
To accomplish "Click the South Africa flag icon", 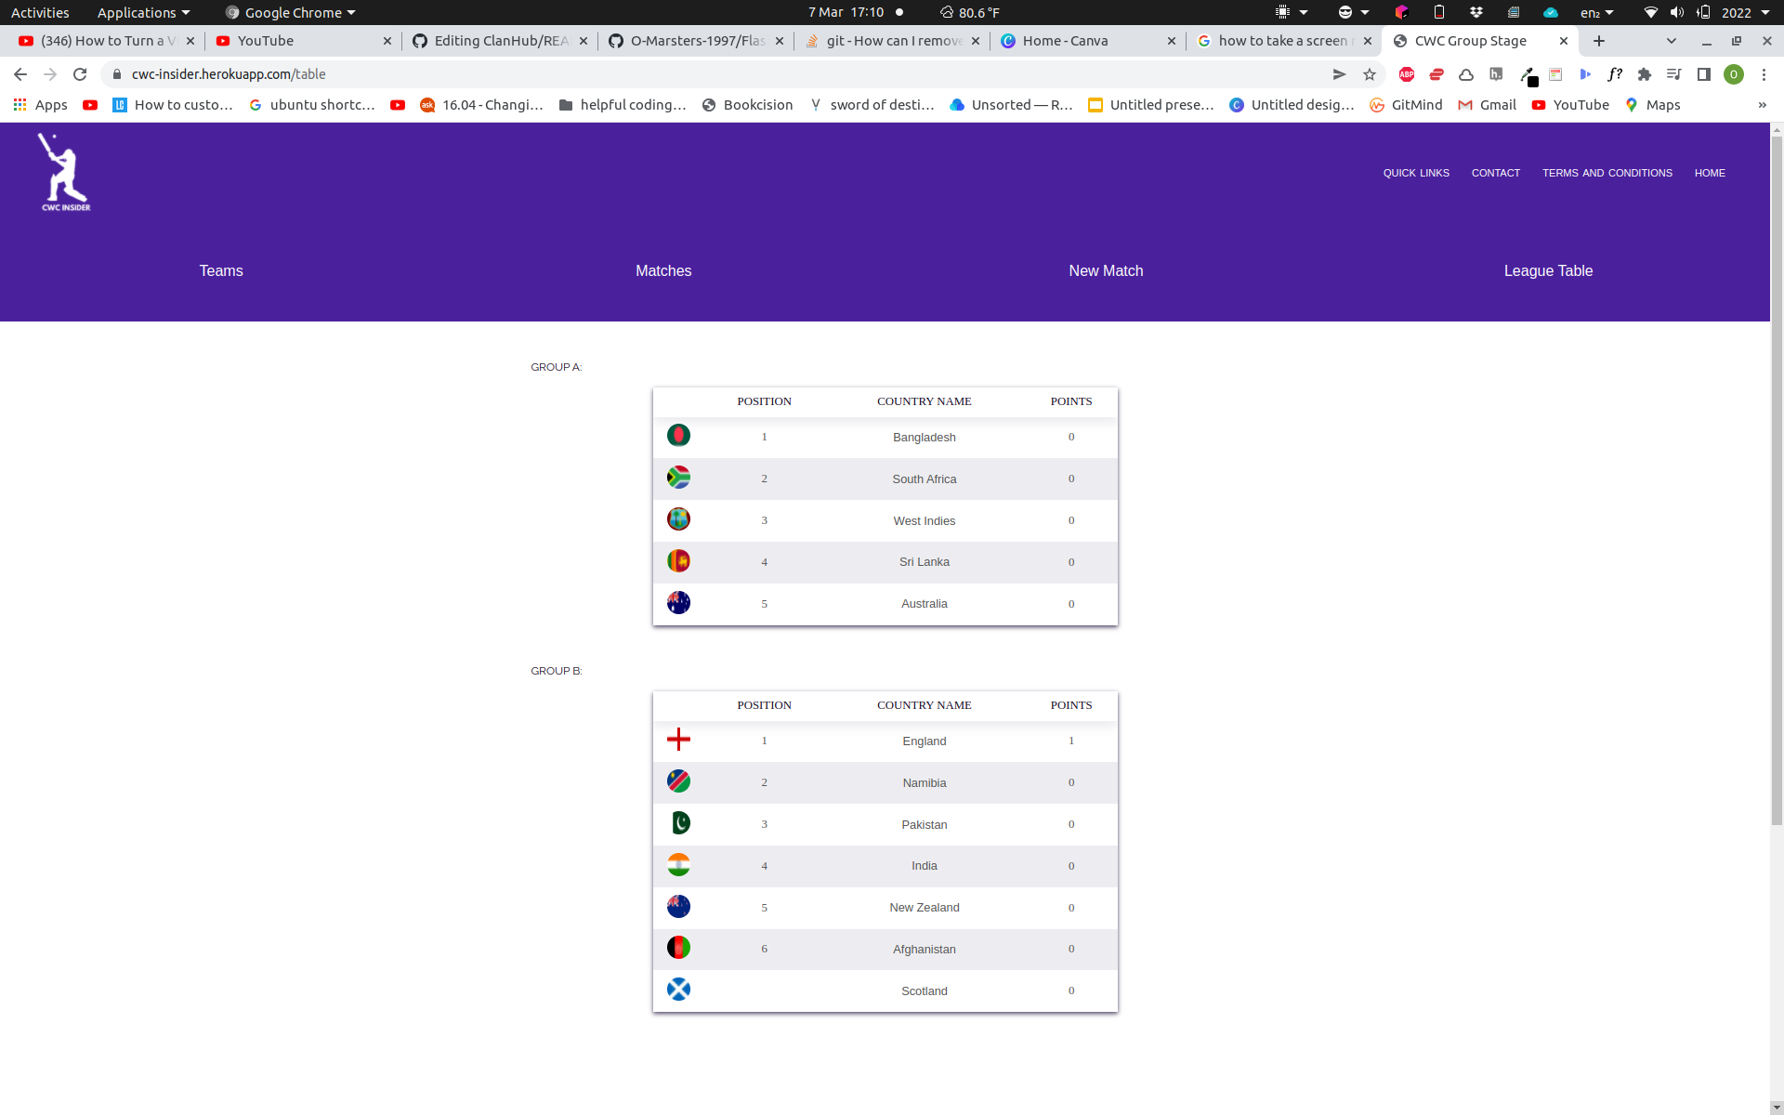I will (x=678, y=478).
